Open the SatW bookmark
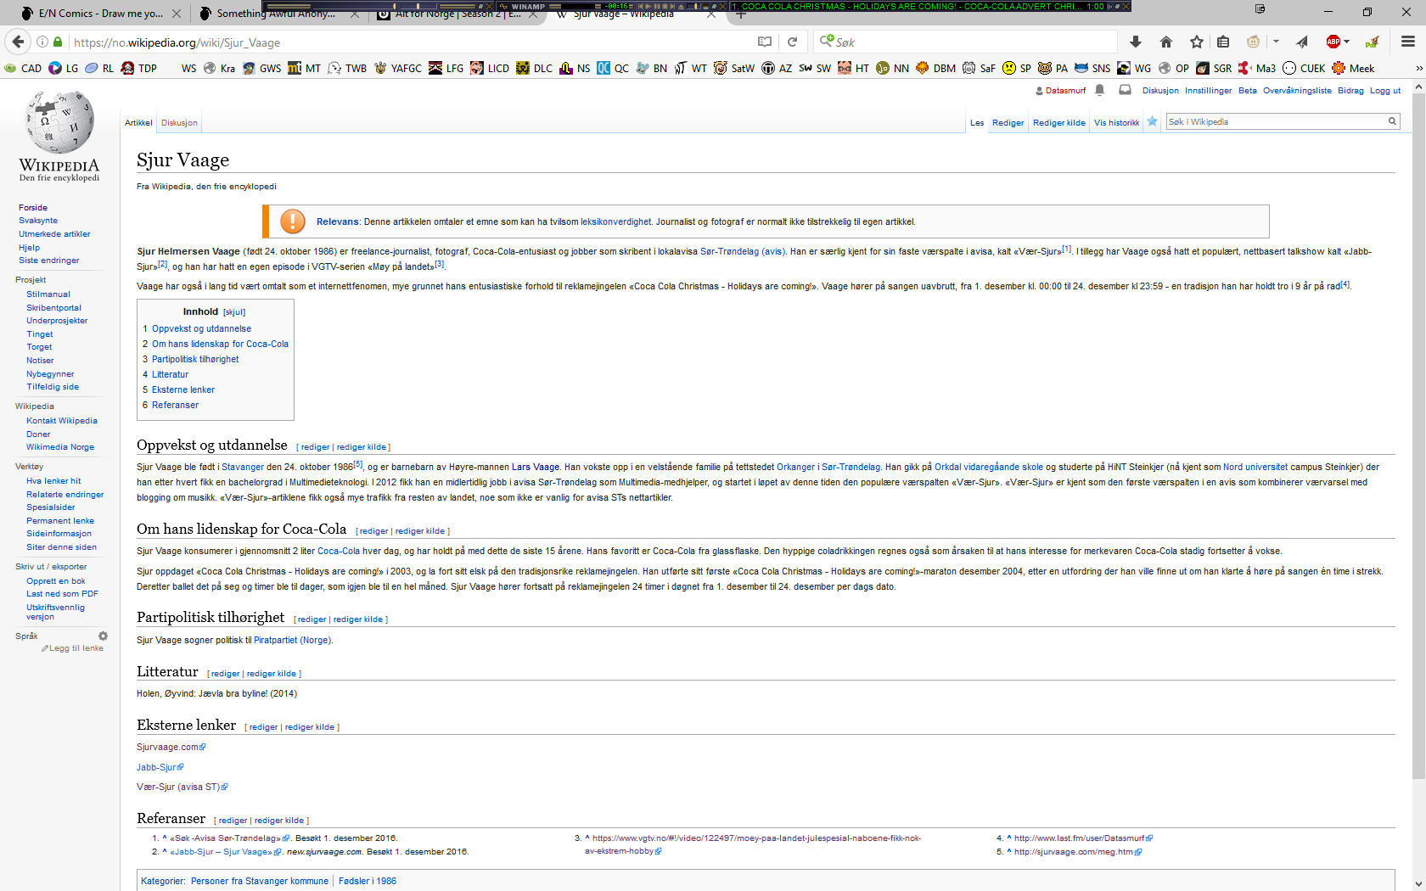This screenshot has height=891, width=1426. pos(734,68)
